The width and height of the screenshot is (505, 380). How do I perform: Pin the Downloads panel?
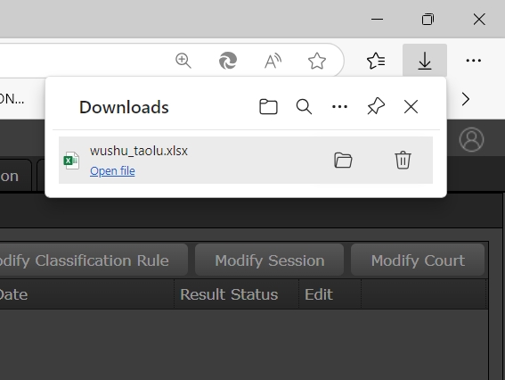click(x=376, y=106)
